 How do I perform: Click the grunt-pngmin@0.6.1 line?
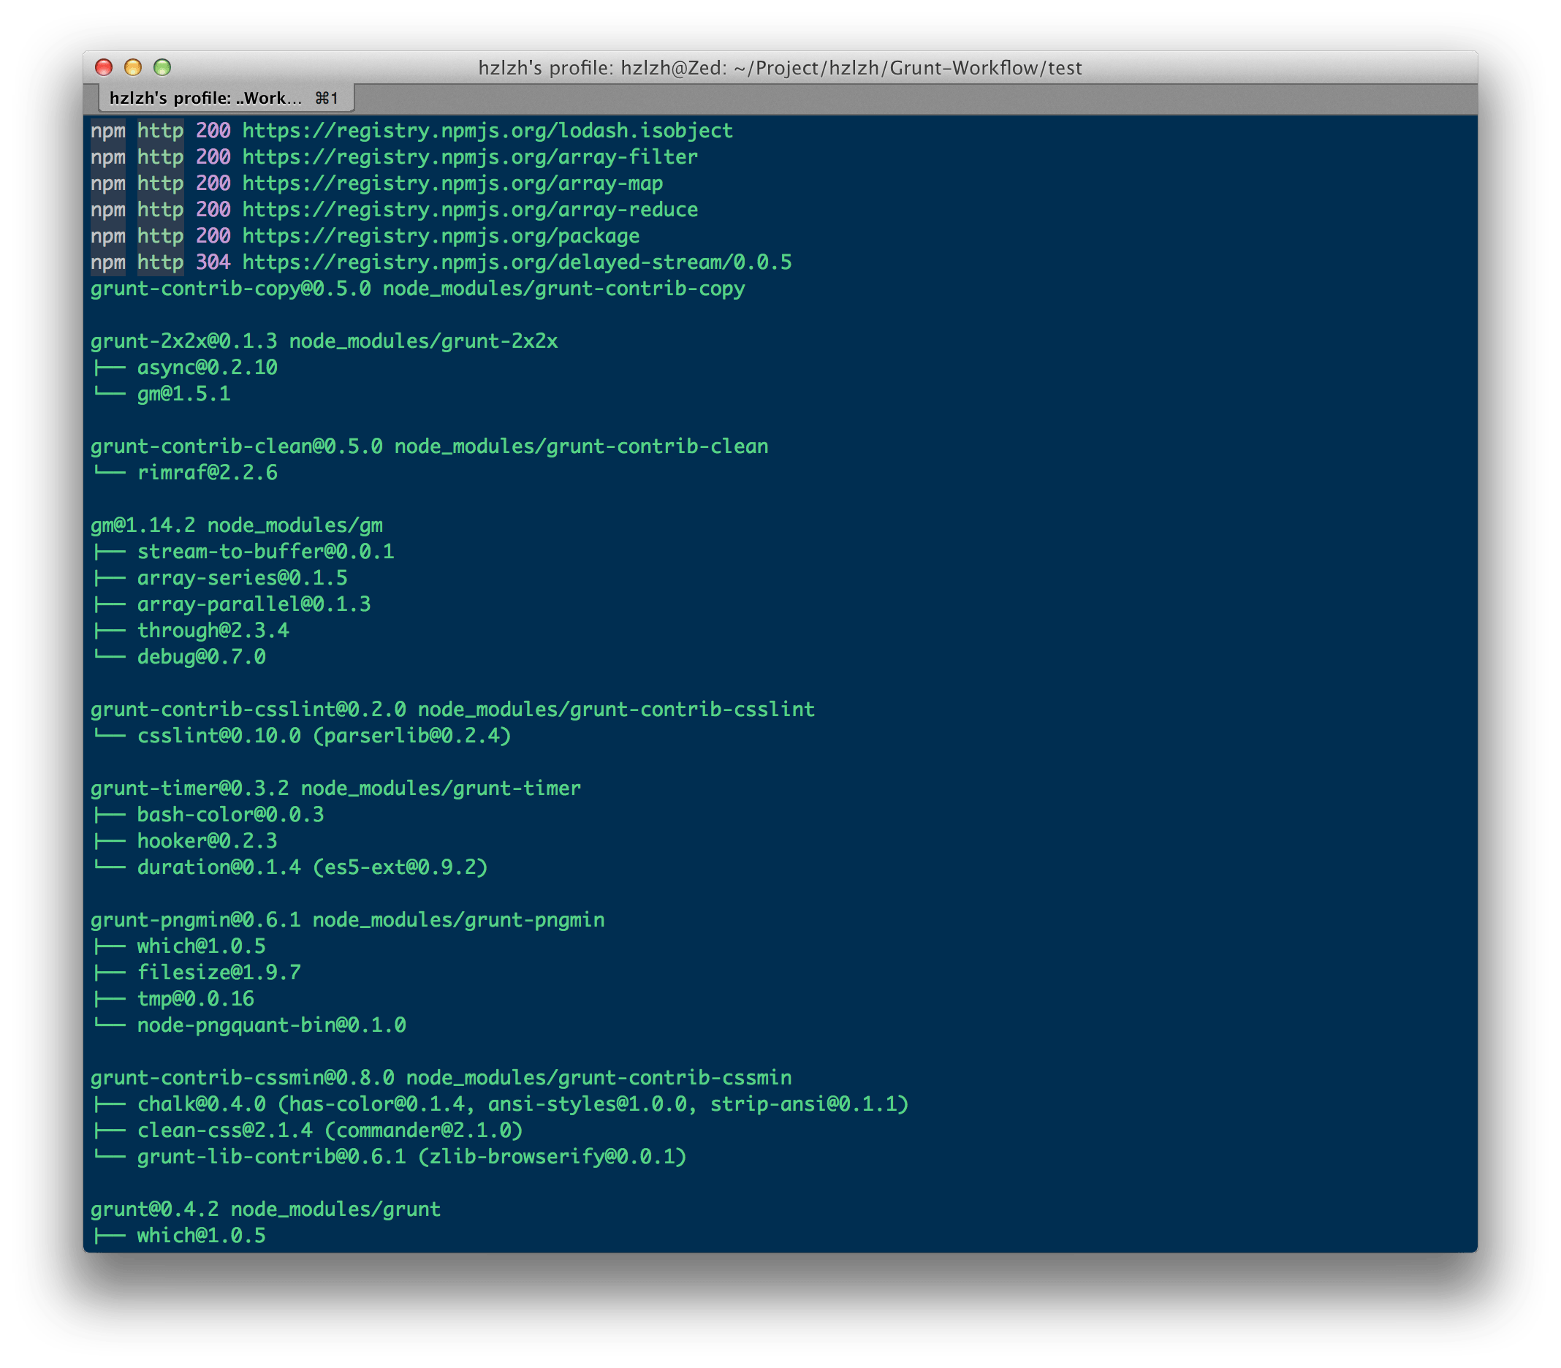347,920
